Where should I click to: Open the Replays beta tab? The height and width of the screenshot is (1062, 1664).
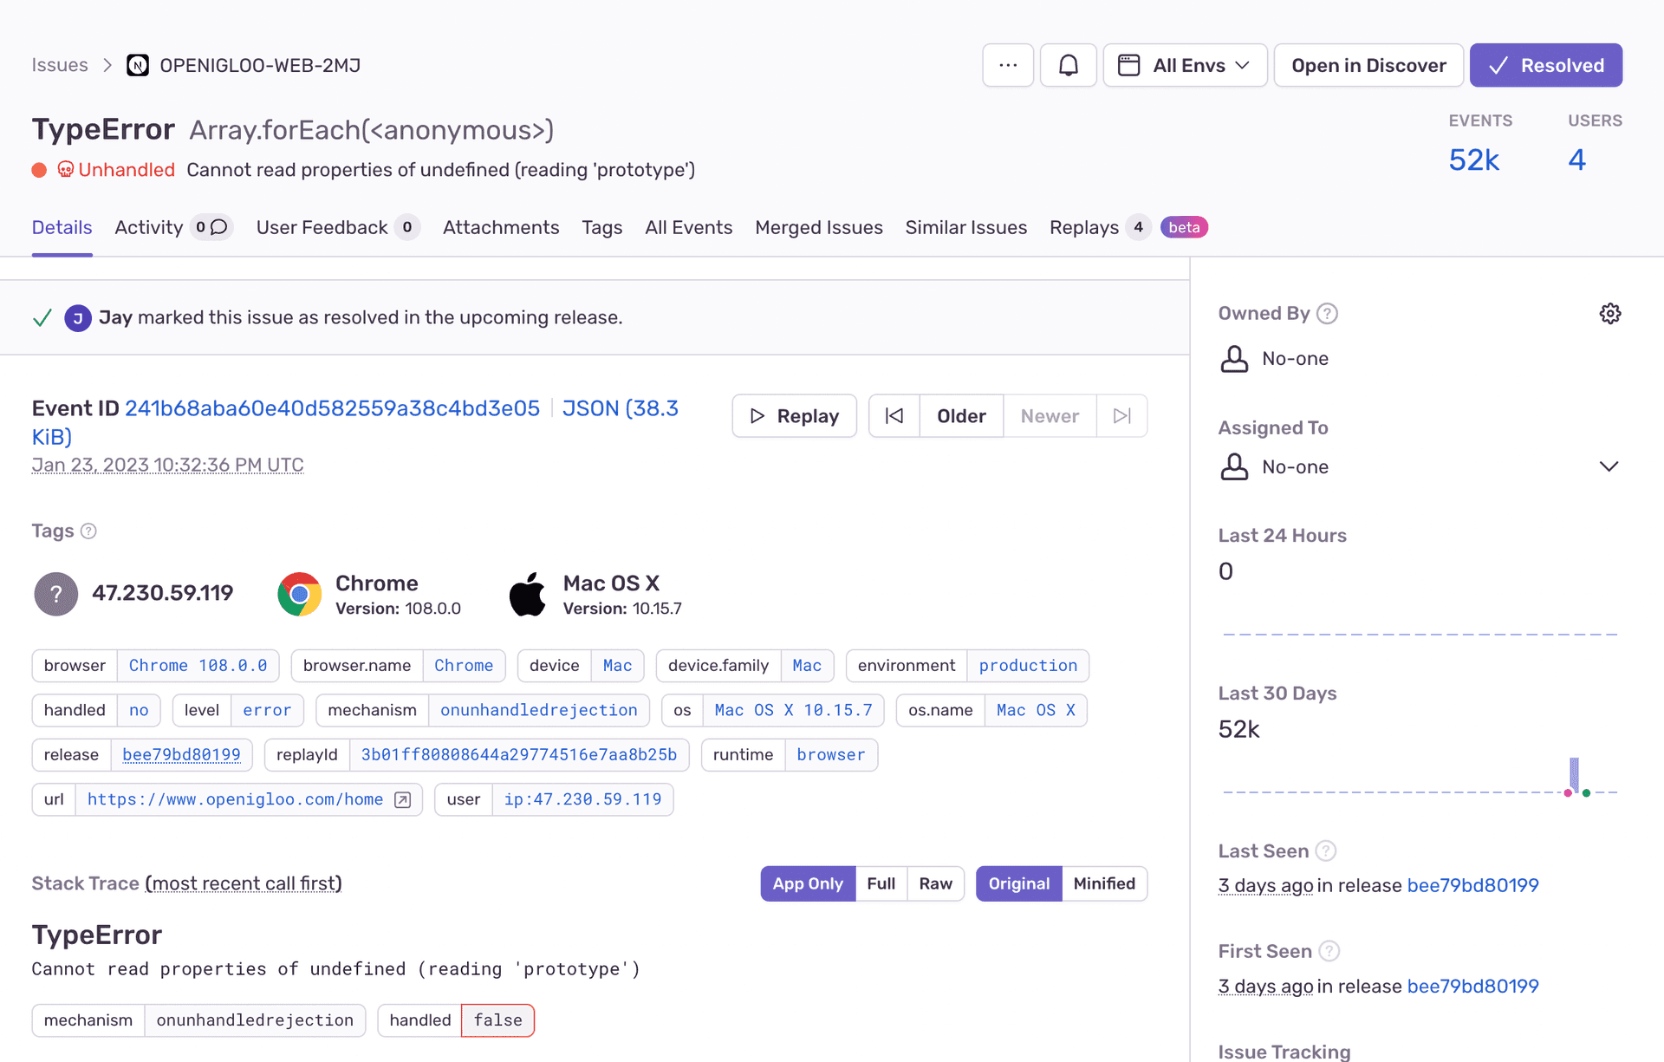pyautogui.click(x=1128, y=227)
